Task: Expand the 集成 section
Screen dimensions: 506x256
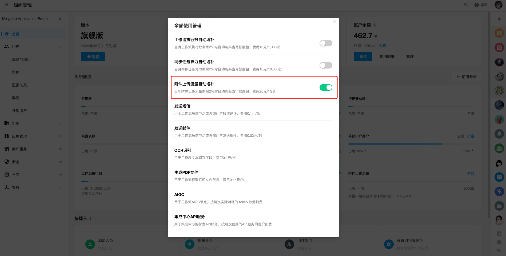Action: click(x=61, y=187)
